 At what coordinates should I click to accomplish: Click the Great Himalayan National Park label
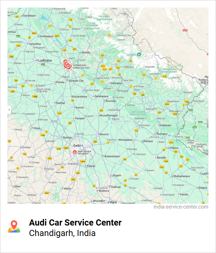[92, 26]
